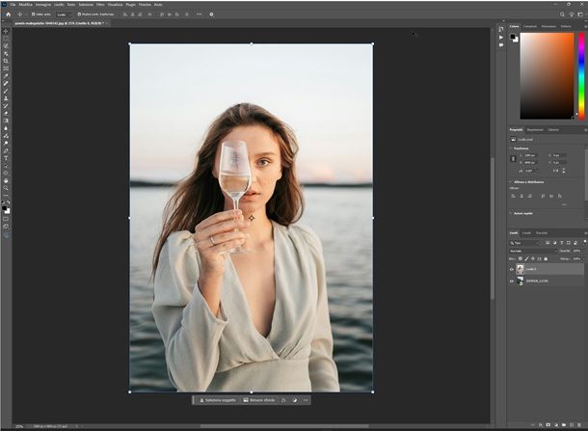The image size is (588, 431).
Task: Open the Riemp fill dropdown
Action: coord(584,258)
